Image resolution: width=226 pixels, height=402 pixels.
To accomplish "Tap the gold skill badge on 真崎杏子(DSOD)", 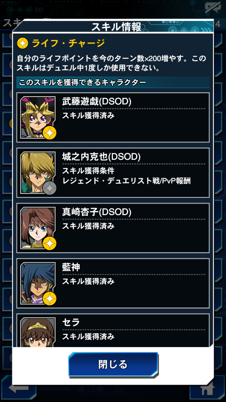I will (x=50, y=243).
